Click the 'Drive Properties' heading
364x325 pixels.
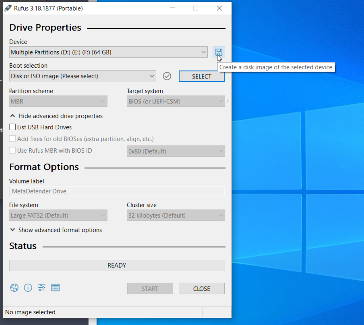tap(45, 27)
